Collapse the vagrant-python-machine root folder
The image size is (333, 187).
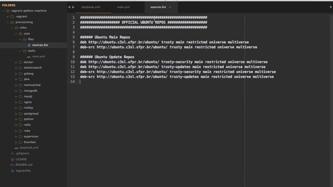pyautogui.click(x=4, y=10)
